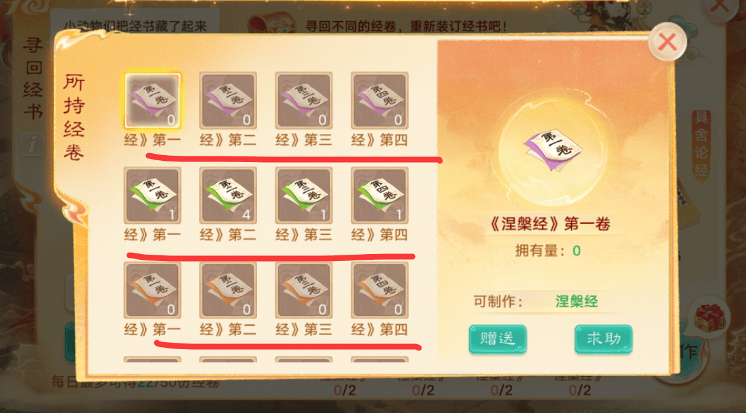Select the green third volume scroll
Screen dimensions: 746x413
pyautogui.click(x=304, y=195)
